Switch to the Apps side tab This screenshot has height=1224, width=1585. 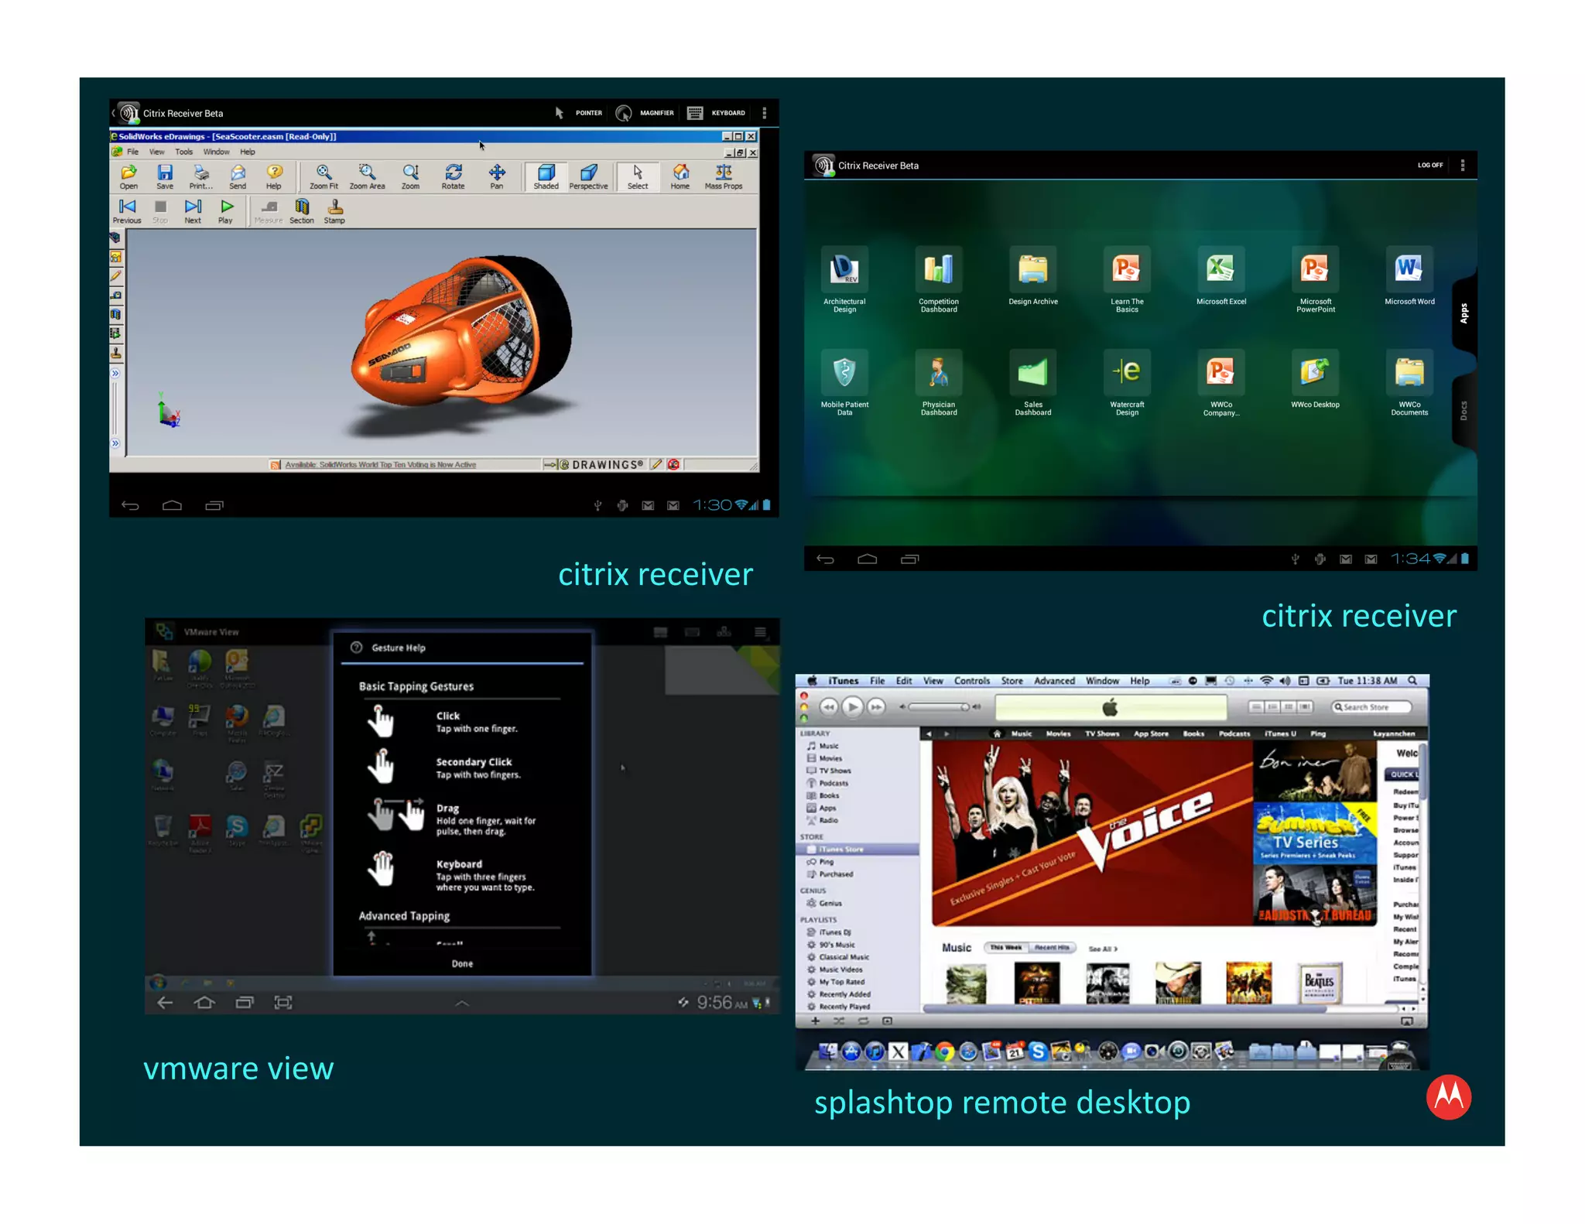pos(1463,313)
